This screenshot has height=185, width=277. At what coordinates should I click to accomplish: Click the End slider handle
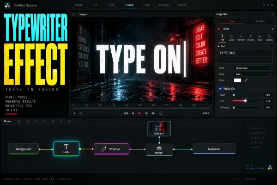click(x=246, y=101)
